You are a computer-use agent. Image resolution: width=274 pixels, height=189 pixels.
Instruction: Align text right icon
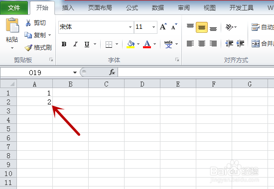point(213,43)
